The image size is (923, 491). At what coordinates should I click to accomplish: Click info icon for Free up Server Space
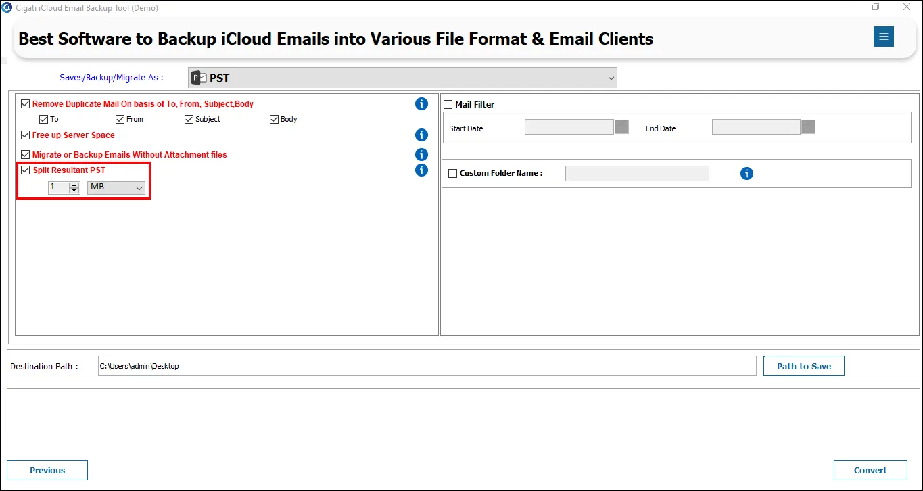tap(421, 135)
